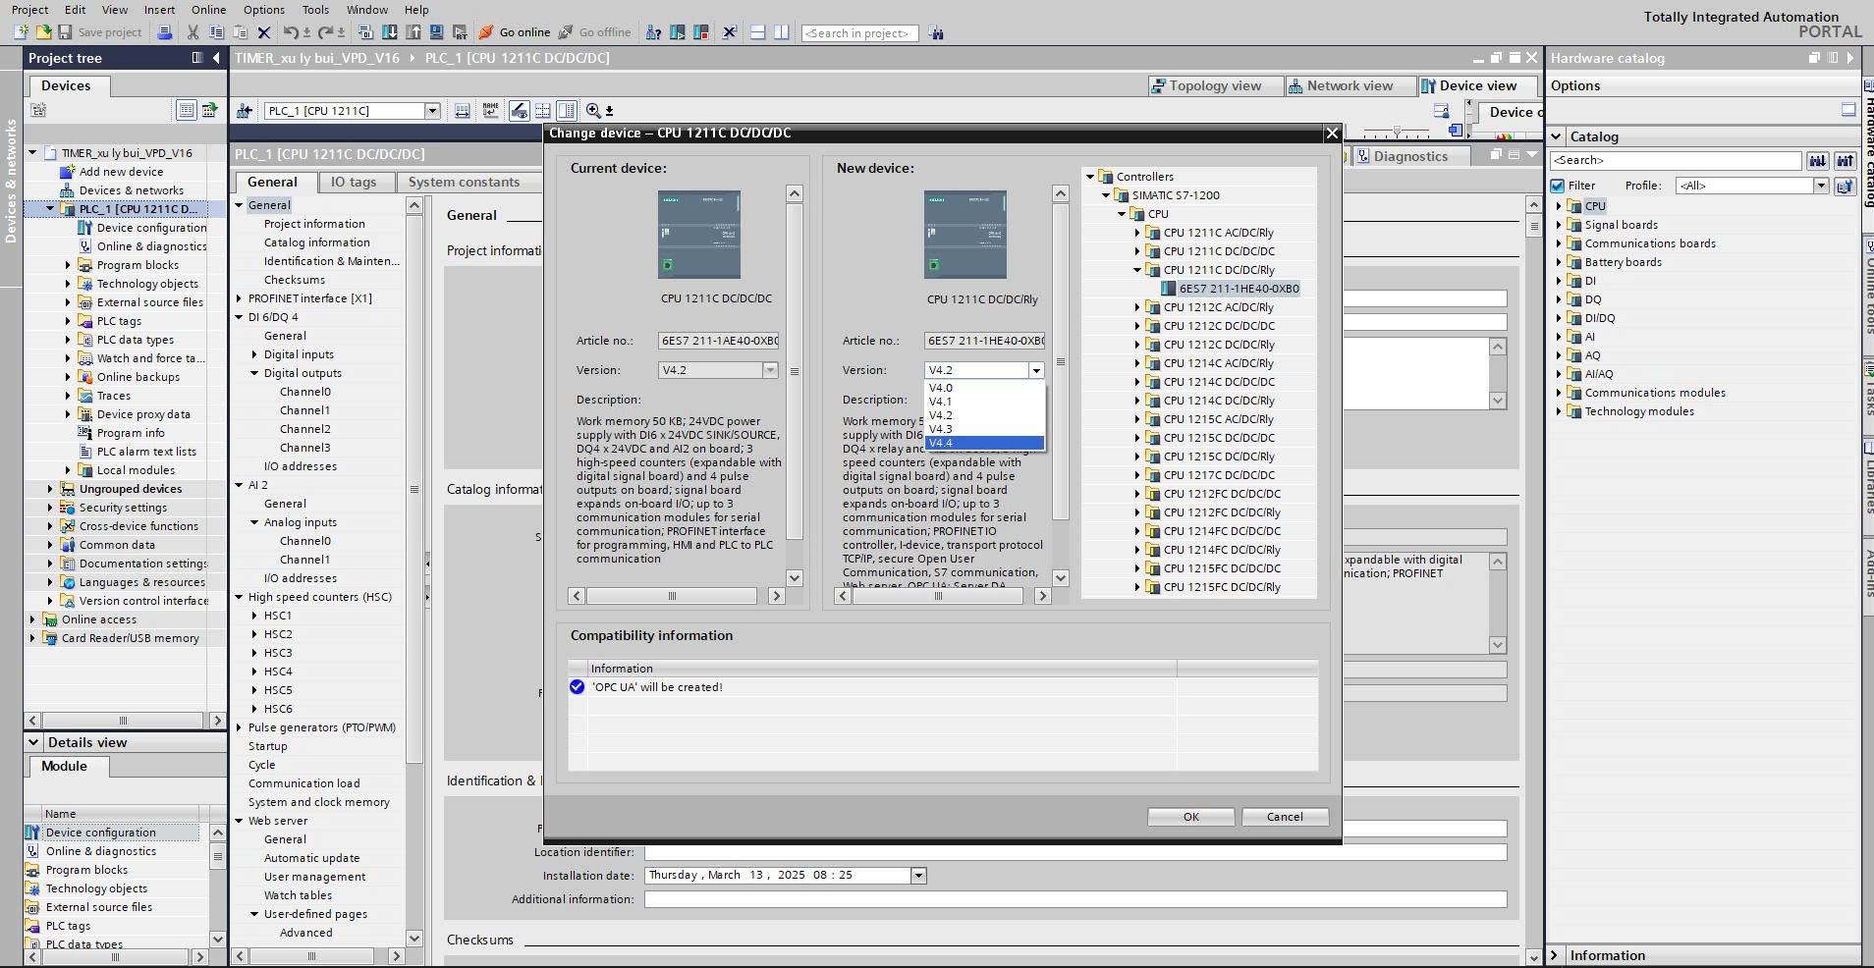The image size is (1874, 968).
Task: Open the Installation date picker dropdown
Action: 918,876
